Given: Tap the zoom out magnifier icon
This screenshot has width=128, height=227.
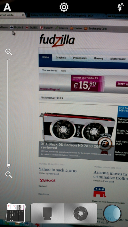Looking at the screenshot, I should pos(9,175).
